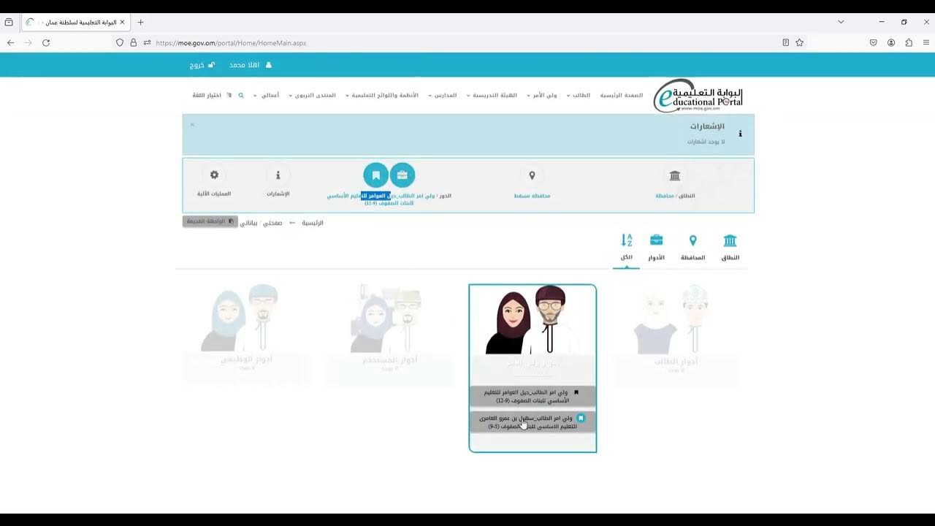This screenshot has height=526, width=935.
Task: Click the browser address bar
Action: [x=292, y=42]
